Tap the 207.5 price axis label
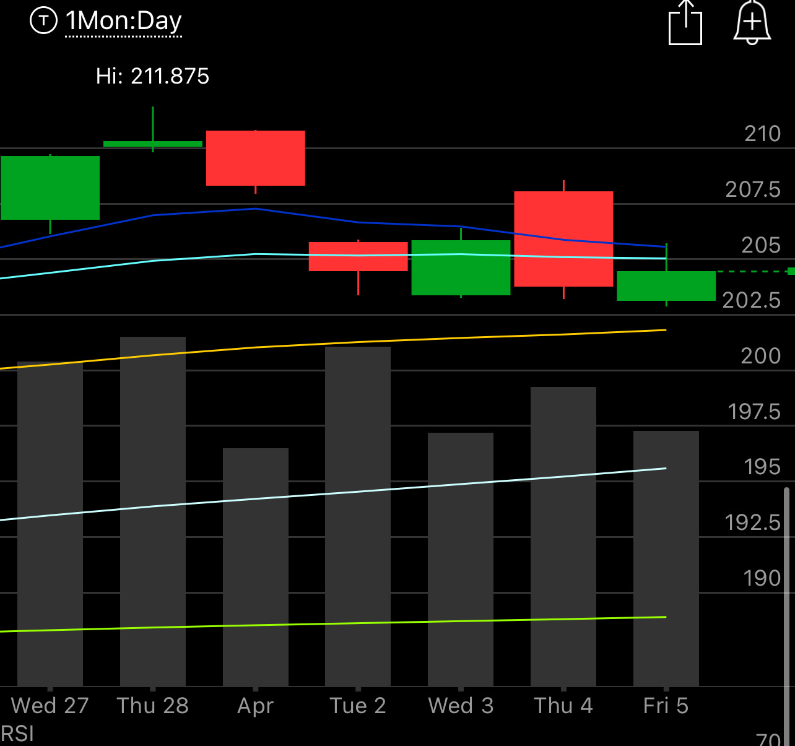Image resolution: width=795 pixels, height=746 pixels. pyautogui.click(x=753, y=189)
